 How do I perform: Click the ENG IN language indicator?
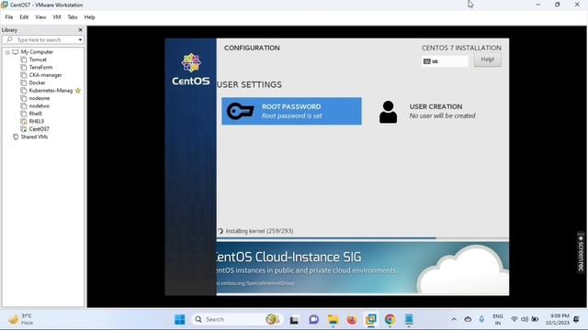498,320
